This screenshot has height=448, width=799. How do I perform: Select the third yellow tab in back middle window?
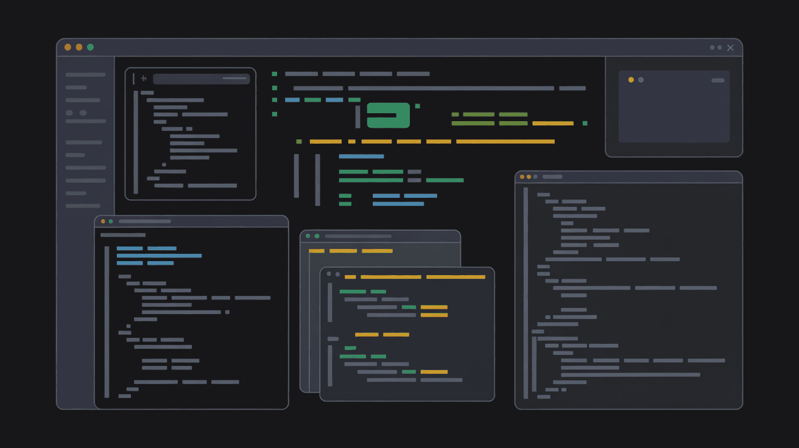(377, 251)
